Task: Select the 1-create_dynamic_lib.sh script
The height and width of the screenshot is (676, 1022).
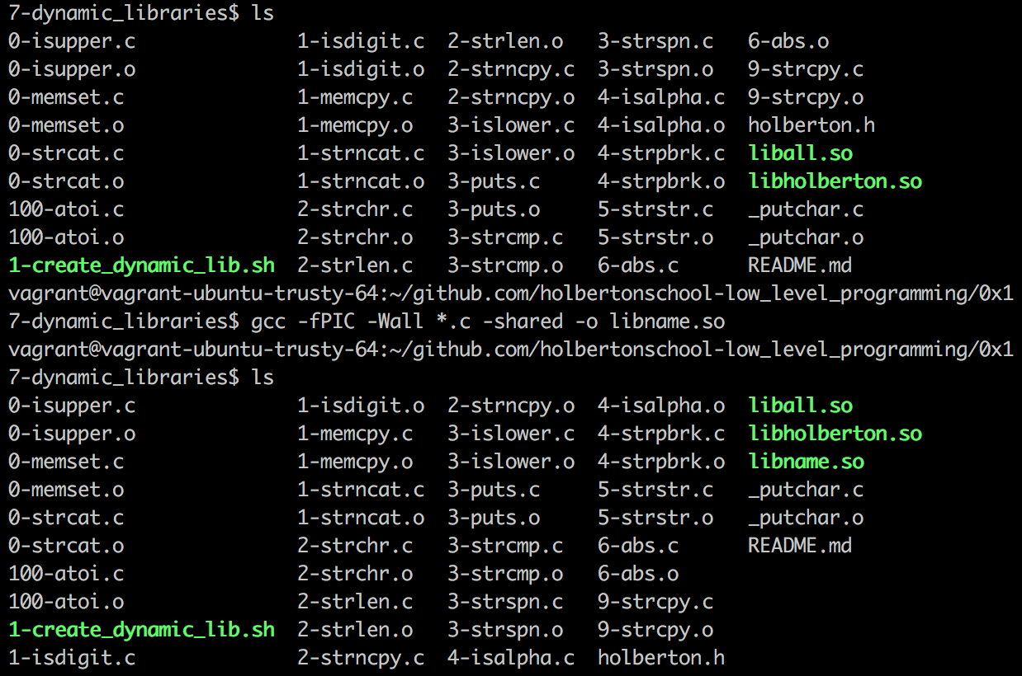Action: (140, 265)
